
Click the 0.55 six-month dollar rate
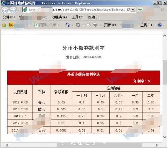pos(119,102)
